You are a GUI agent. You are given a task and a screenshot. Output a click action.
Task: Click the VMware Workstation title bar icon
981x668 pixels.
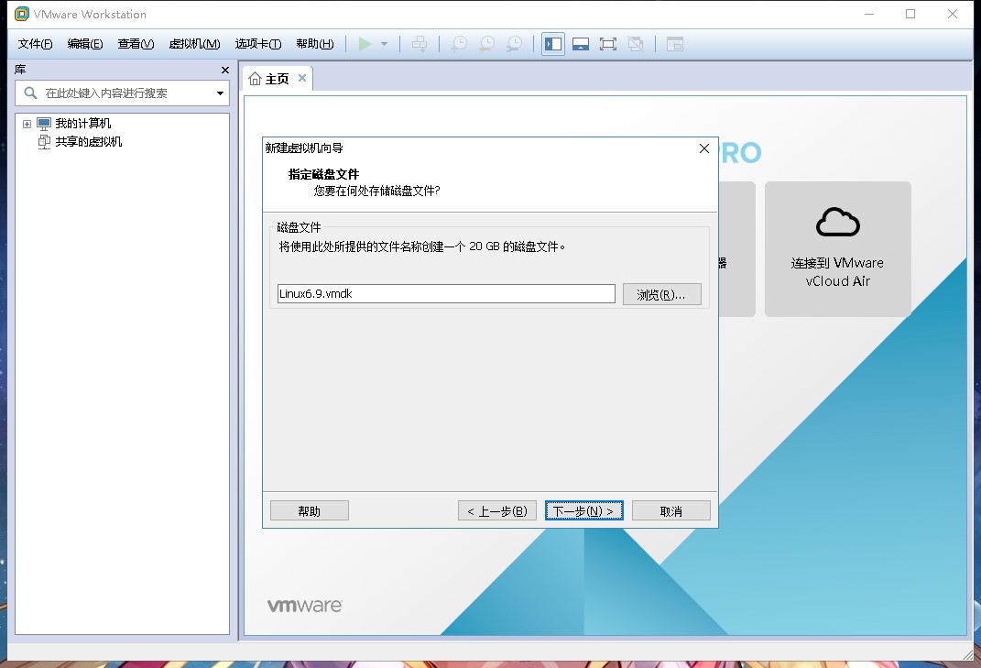(x=21, y=14)
